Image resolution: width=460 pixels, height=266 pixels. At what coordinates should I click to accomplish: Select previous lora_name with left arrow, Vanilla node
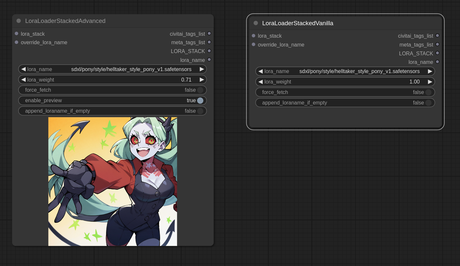coord(260,71)
